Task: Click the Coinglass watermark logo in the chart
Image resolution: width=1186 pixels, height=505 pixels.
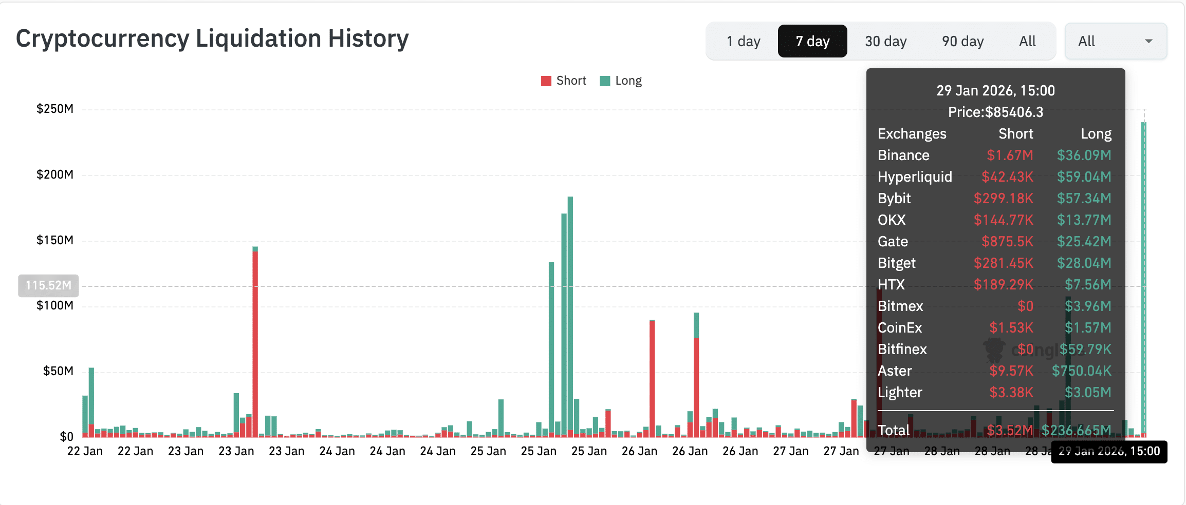Action: pos(994,350)
